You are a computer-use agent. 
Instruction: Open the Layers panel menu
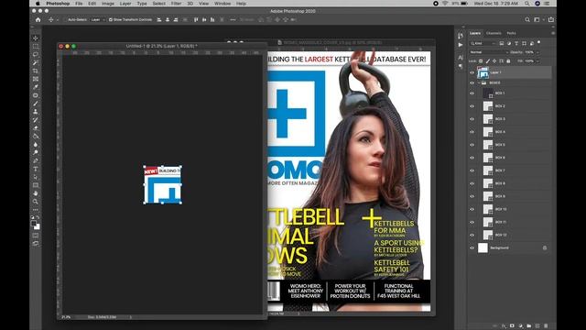click(553, 33)
